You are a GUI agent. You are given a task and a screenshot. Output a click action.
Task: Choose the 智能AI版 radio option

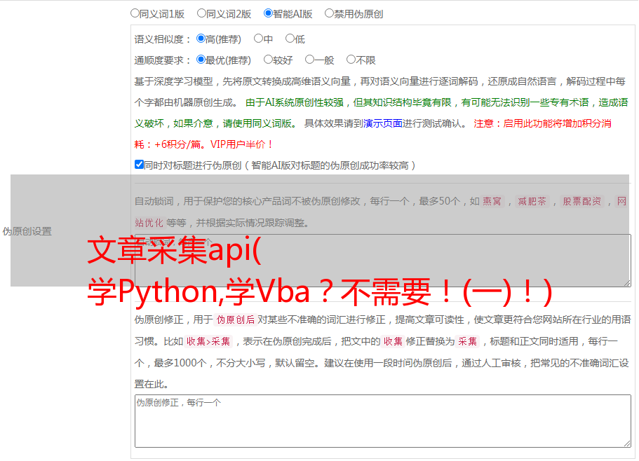click(x=268, y=13)
